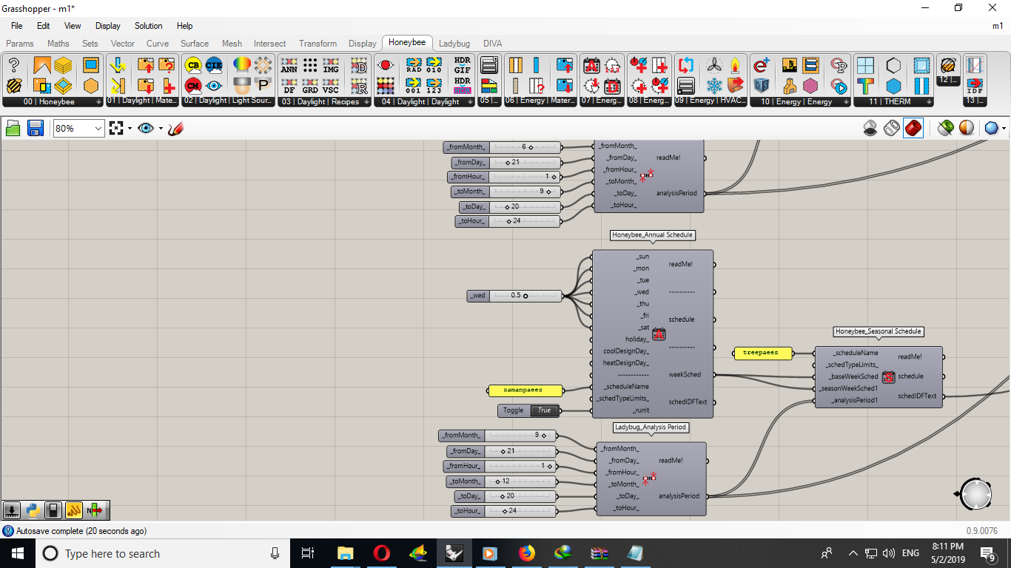
Task: Click the zoom extents icon
Action: 115,128
